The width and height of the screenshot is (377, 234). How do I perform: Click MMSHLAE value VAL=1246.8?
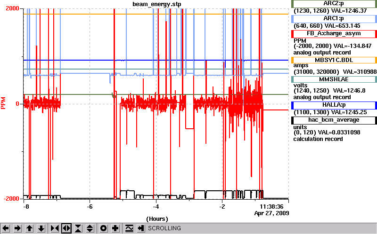click(x=349, y=91)
